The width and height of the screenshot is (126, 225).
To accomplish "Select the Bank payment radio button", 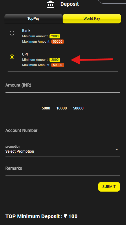I will click(12, 33).
